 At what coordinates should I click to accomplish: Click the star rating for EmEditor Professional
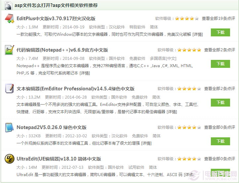189,89
